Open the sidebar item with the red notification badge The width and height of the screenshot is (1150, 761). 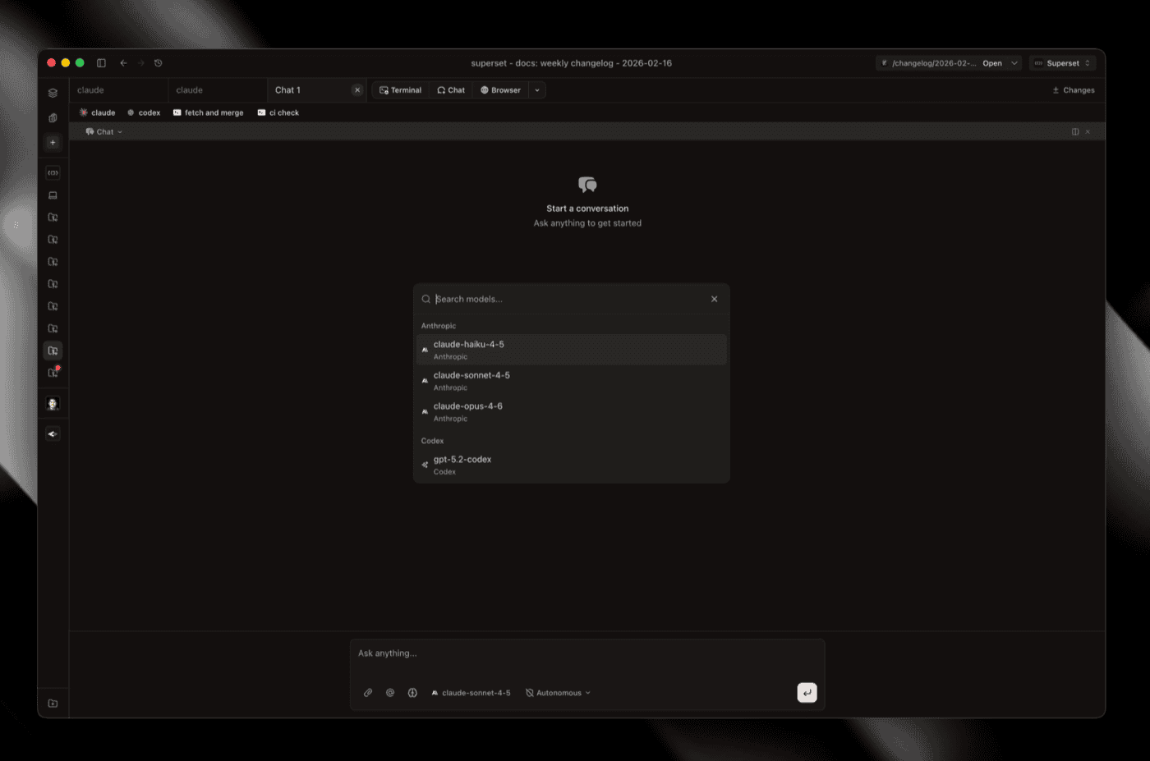[x=53, y=372]
